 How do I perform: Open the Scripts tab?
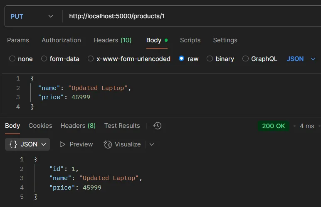[190, 40]
